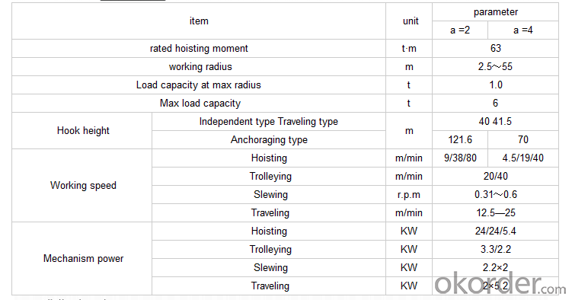Select the 'working radius' row label
Image resolution: width=572 pixels, height=300 pixels.
coord(199,67)
